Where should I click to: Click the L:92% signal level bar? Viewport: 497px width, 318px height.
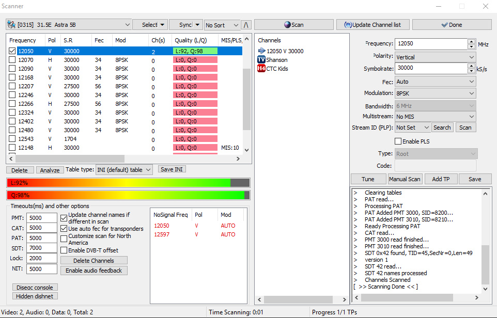128,183
